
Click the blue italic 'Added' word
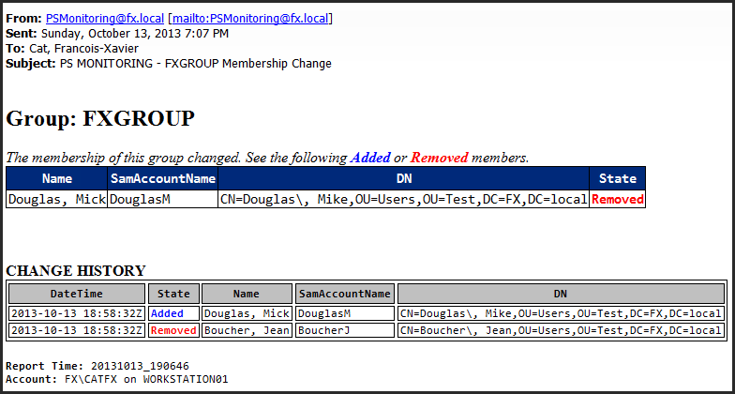pyautogui.click(x=370, y=158)
